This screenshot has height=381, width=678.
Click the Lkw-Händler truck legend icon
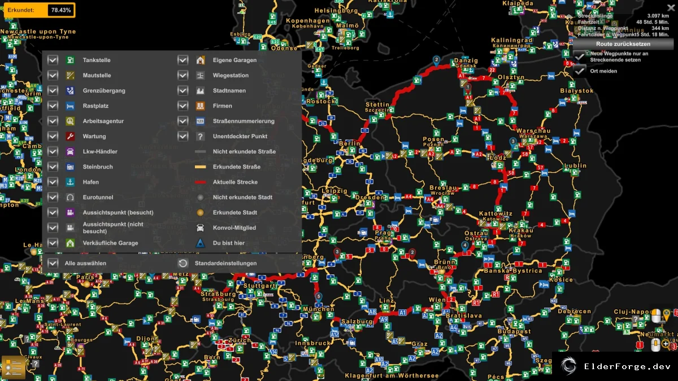[x=70, y=151]
